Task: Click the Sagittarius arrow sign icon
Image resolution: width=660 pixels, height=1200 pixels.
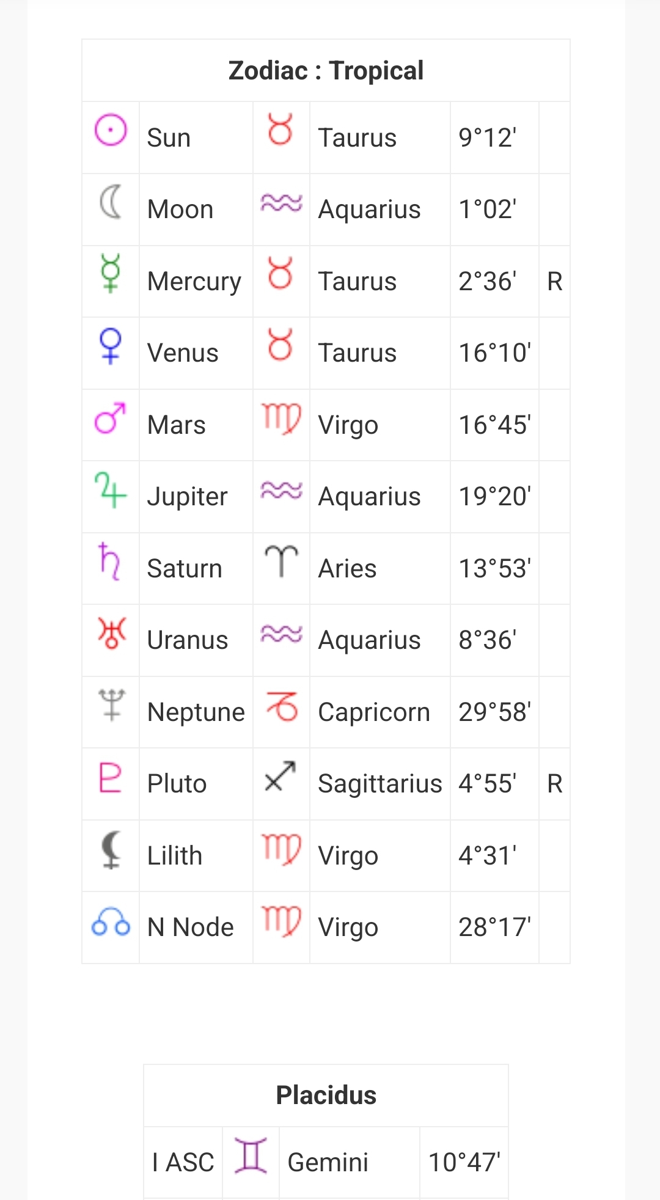Action: pos(281,777)
